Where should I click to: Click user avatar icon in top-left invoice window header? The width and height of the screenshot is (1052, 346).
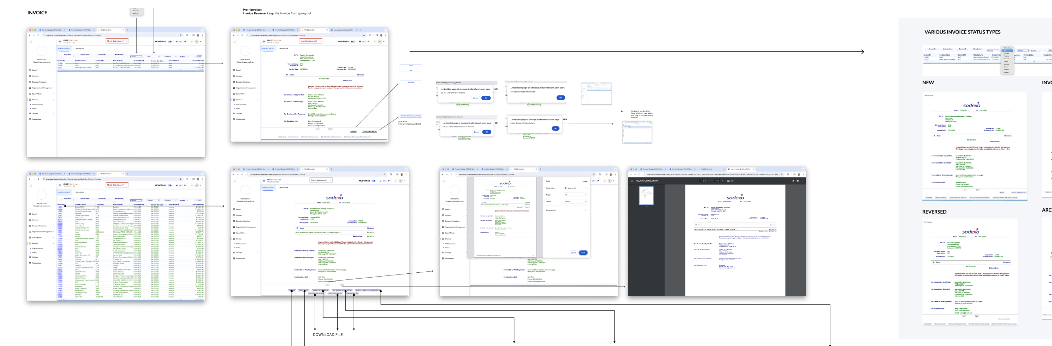[x=197, y=41]
